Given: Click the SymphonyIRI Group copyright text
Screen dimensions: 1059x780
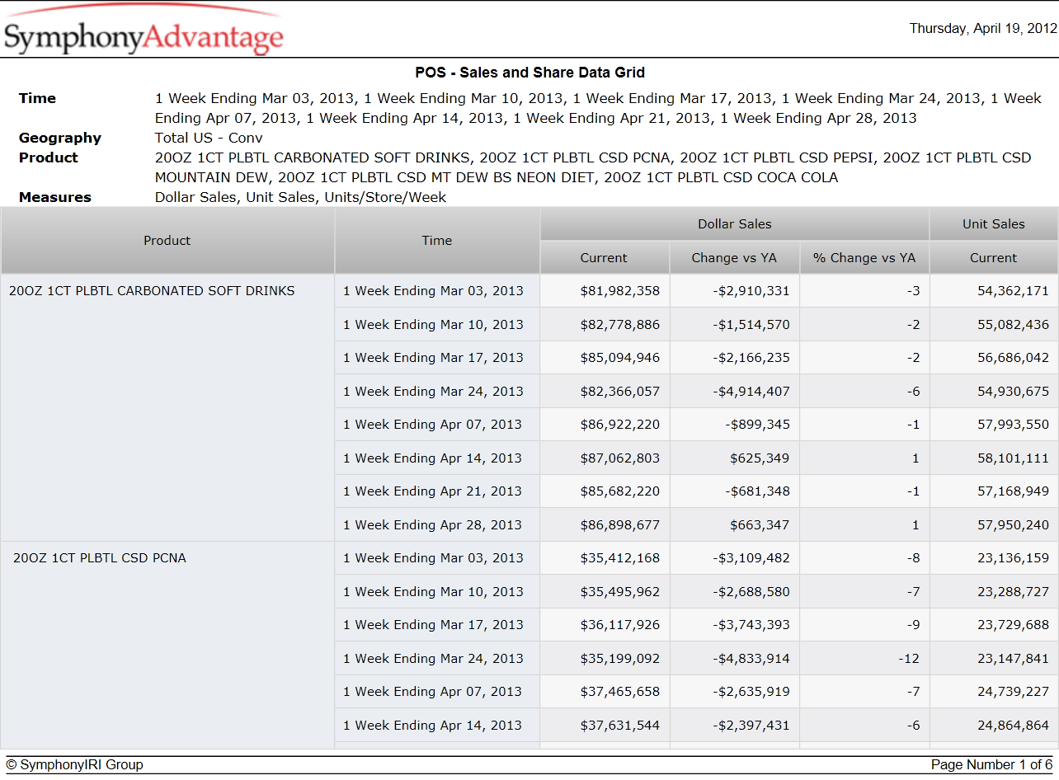Looking at the screenshot, I should [74, 765].
